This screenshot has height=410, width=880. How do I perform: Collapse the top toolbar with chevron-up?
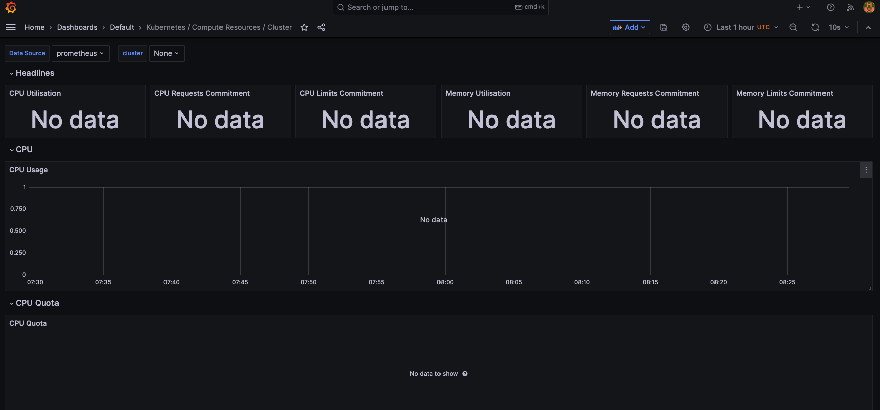pyautogui.click(x=868, y=28)
